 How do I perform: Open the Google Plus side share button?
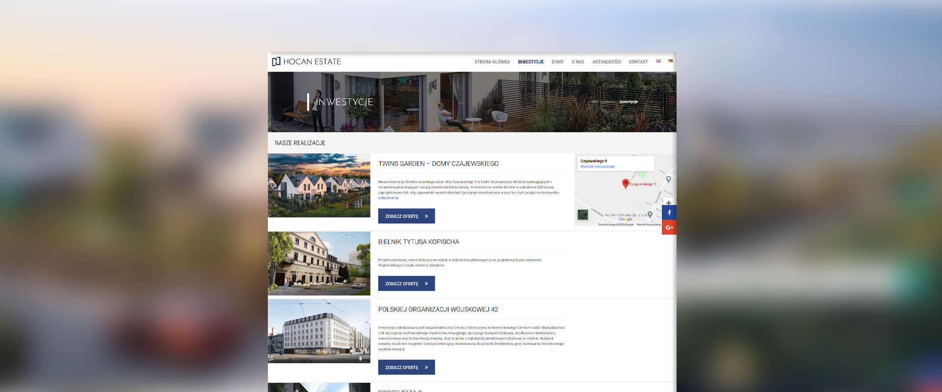point(669,227)
